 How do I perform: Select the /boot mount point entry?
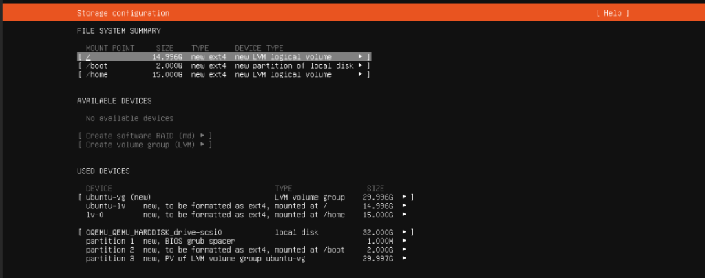pyautogui.click(x=96, y=65)
